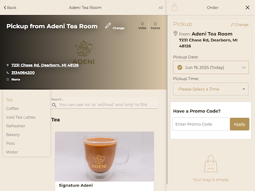
Task: Select the Water category
Action: 12,152
